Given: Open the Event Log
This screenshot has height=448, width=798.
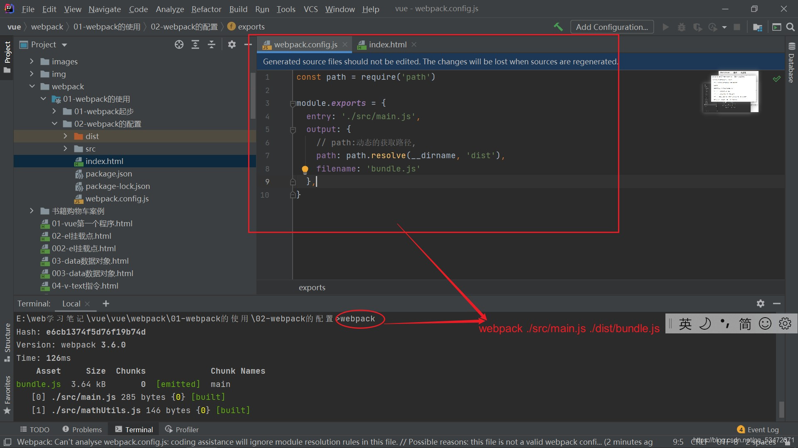Looking at the screenshot, I should (x=758, y=429).
